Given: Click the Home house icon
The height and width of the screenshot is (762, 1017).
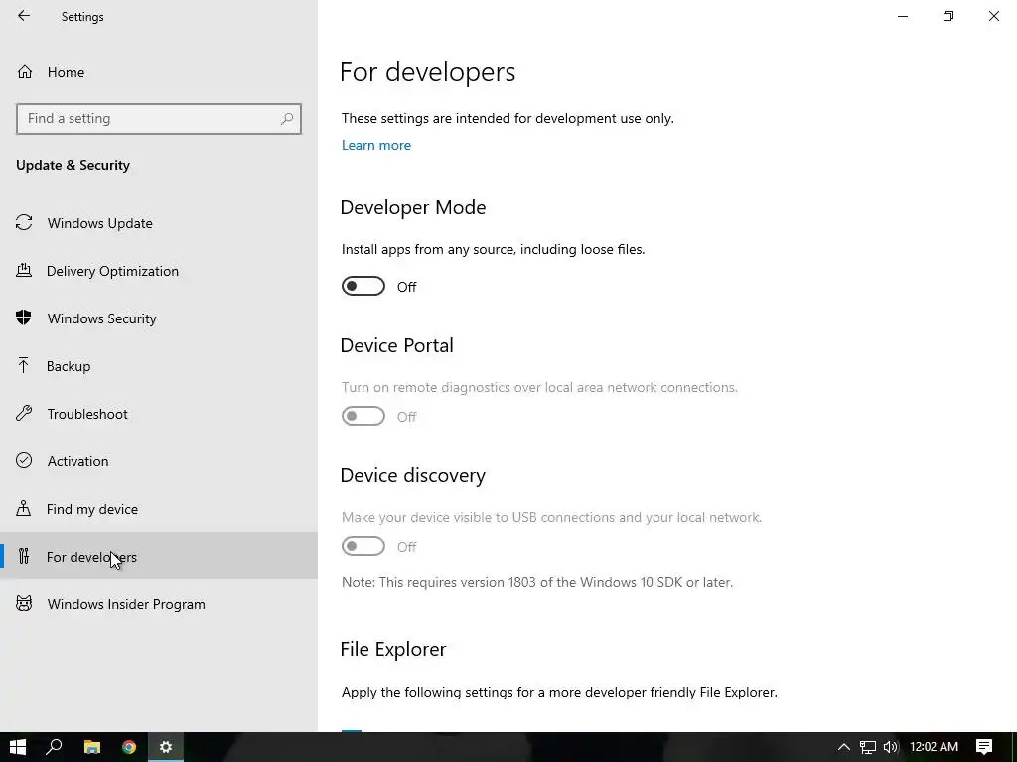Looking at the screenshot, I should click(25, 71).
